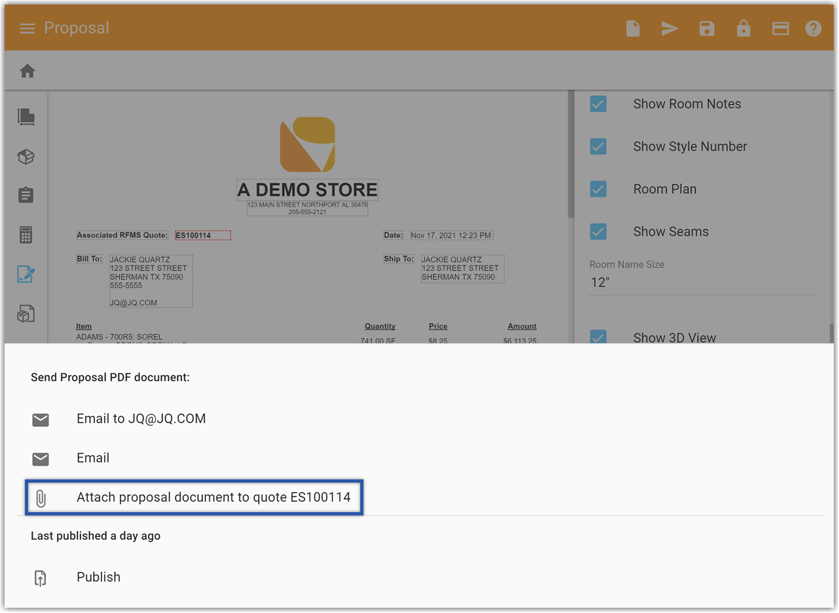Uncheck the Room Plan checkbox
839x613 pixels.
pyautogui.click(x=598, y=189)
